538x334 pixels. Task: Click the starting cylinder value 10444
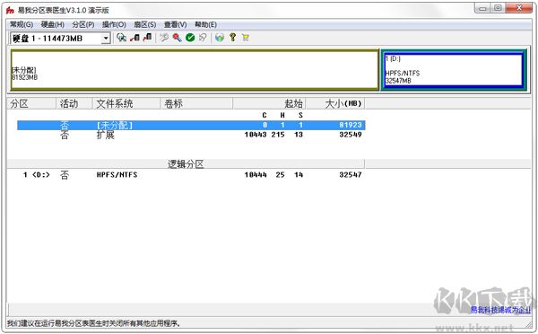[256, 175]
